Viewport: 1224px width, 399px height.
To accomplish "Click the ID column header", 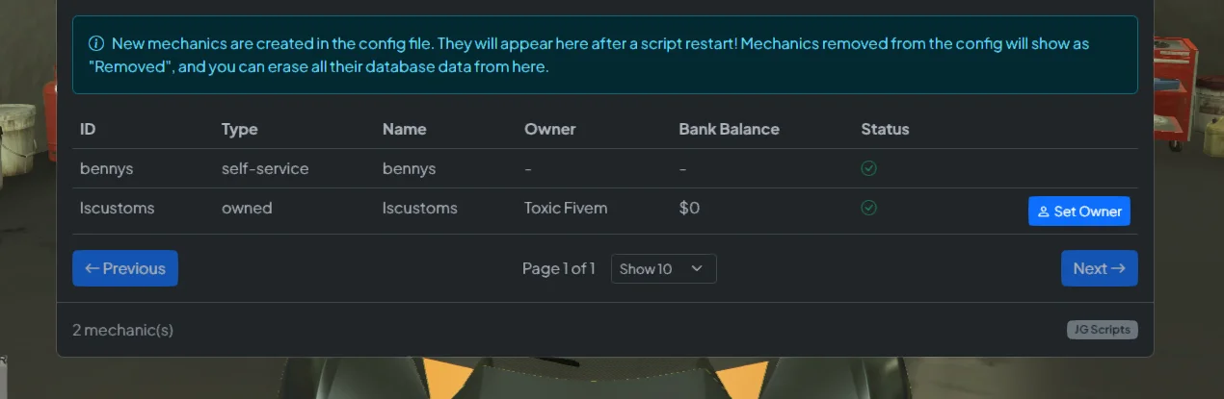I will pyautogui.click(x=88, y=129).
